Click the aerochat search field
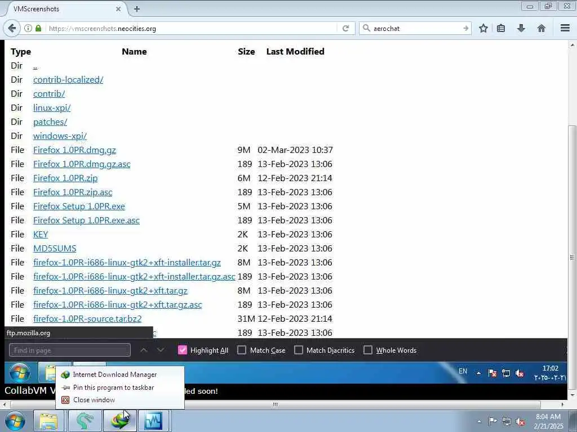 click(x=416, y=28)
